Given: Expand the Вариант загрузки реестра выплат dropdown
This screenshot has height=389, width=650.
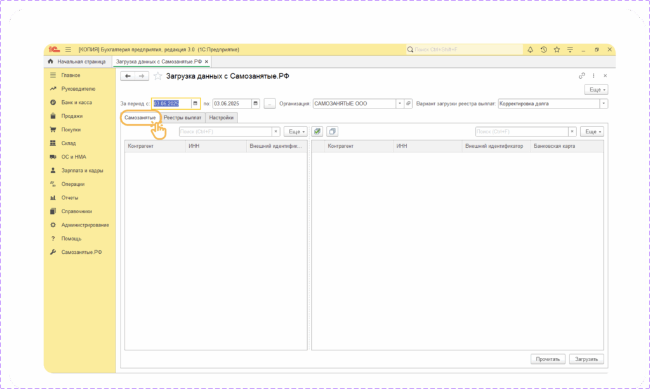Looking at the screenshot, I should coord(603,103).
